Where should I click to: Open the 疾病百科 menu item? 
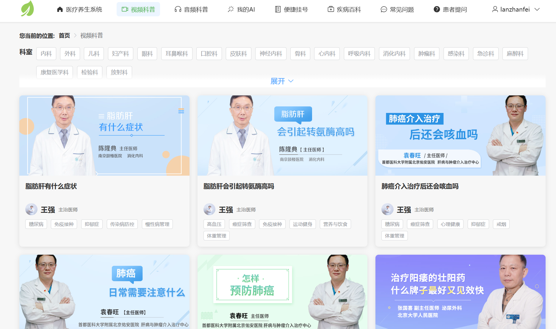[344, 10]
